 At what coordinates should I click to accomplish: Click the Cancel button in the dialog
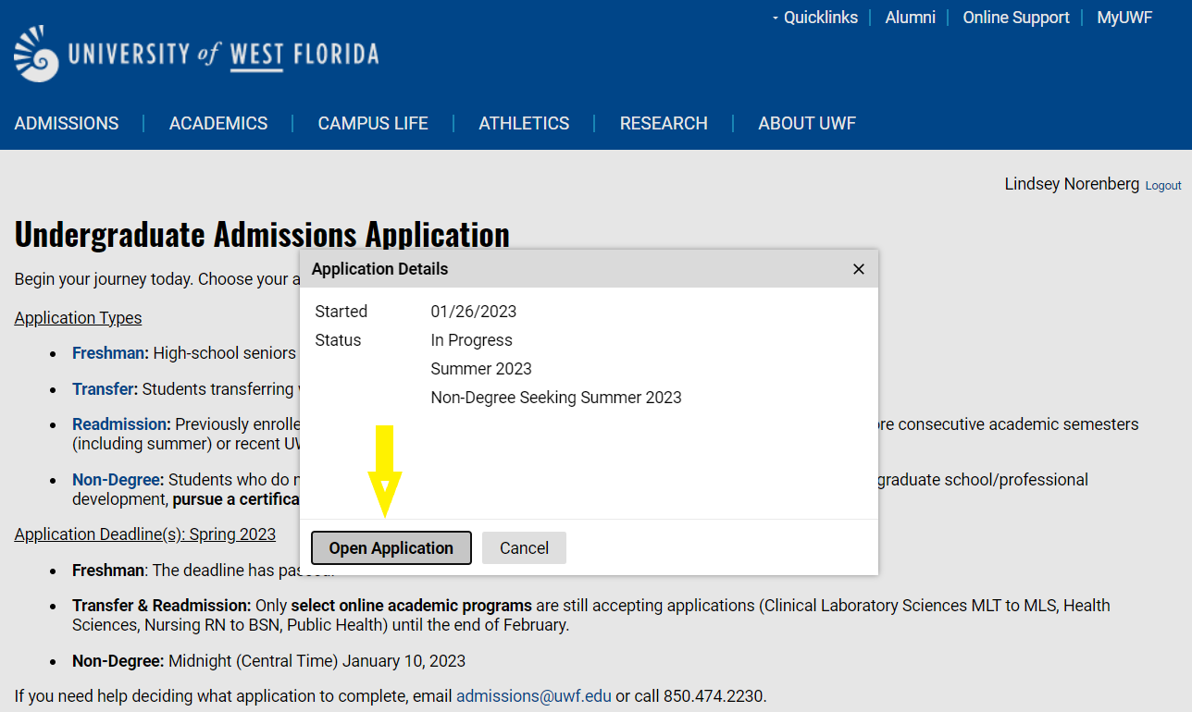click(x=524, y=547)
